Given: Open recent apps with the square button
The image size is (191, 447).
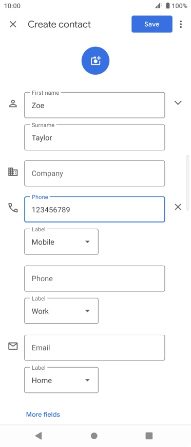Looking at the screenshot, I should [149, 436].
